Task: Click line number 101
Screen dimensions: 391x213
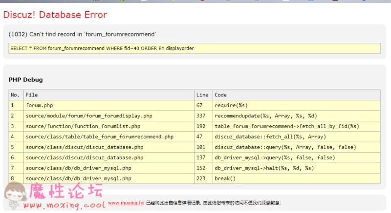Action: (x=201, y=147)
